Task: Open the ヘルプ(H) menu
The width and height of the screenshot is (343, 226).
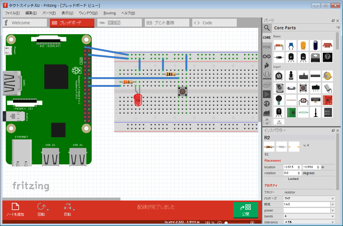Action: point(128,13)
